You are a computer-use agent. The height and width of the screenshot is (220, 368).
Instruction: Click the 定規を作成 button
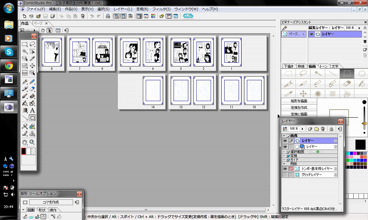click(x=299, y=107)
